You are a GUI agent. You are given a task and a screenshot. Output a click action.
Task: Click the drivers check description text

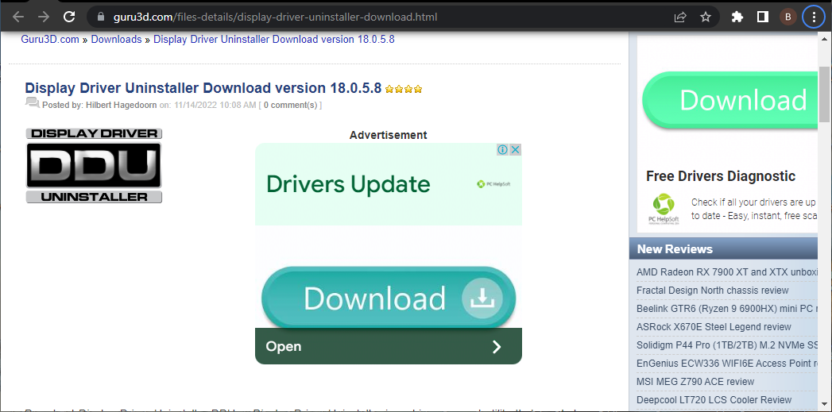pos(753,209)
